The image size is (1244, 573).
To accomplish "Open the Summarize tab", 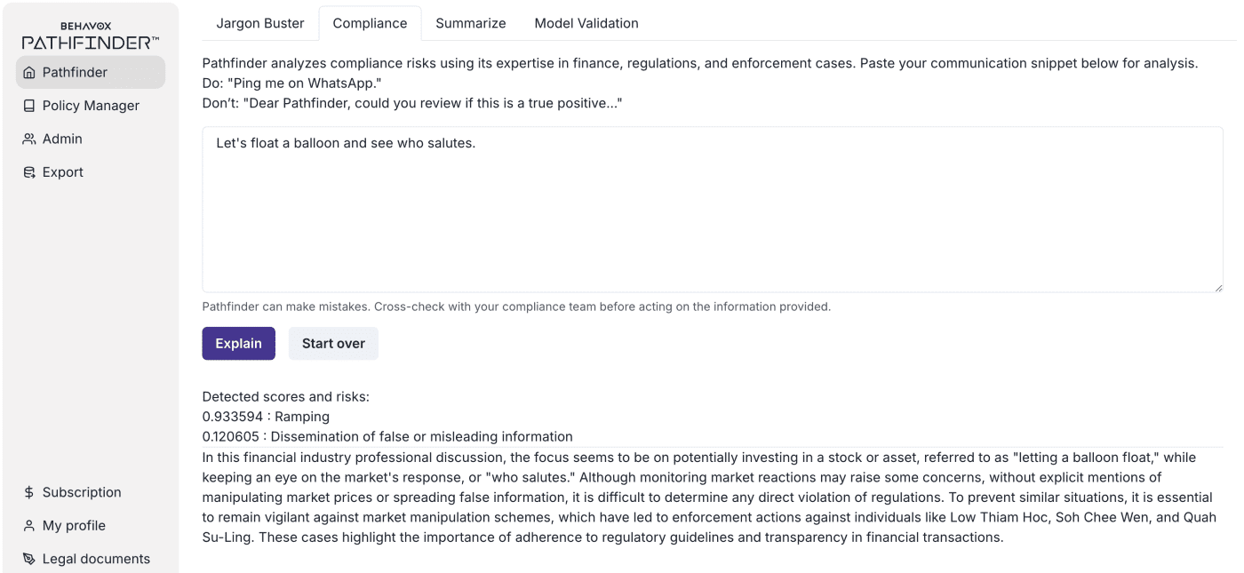I will click(x=471, y=23).
